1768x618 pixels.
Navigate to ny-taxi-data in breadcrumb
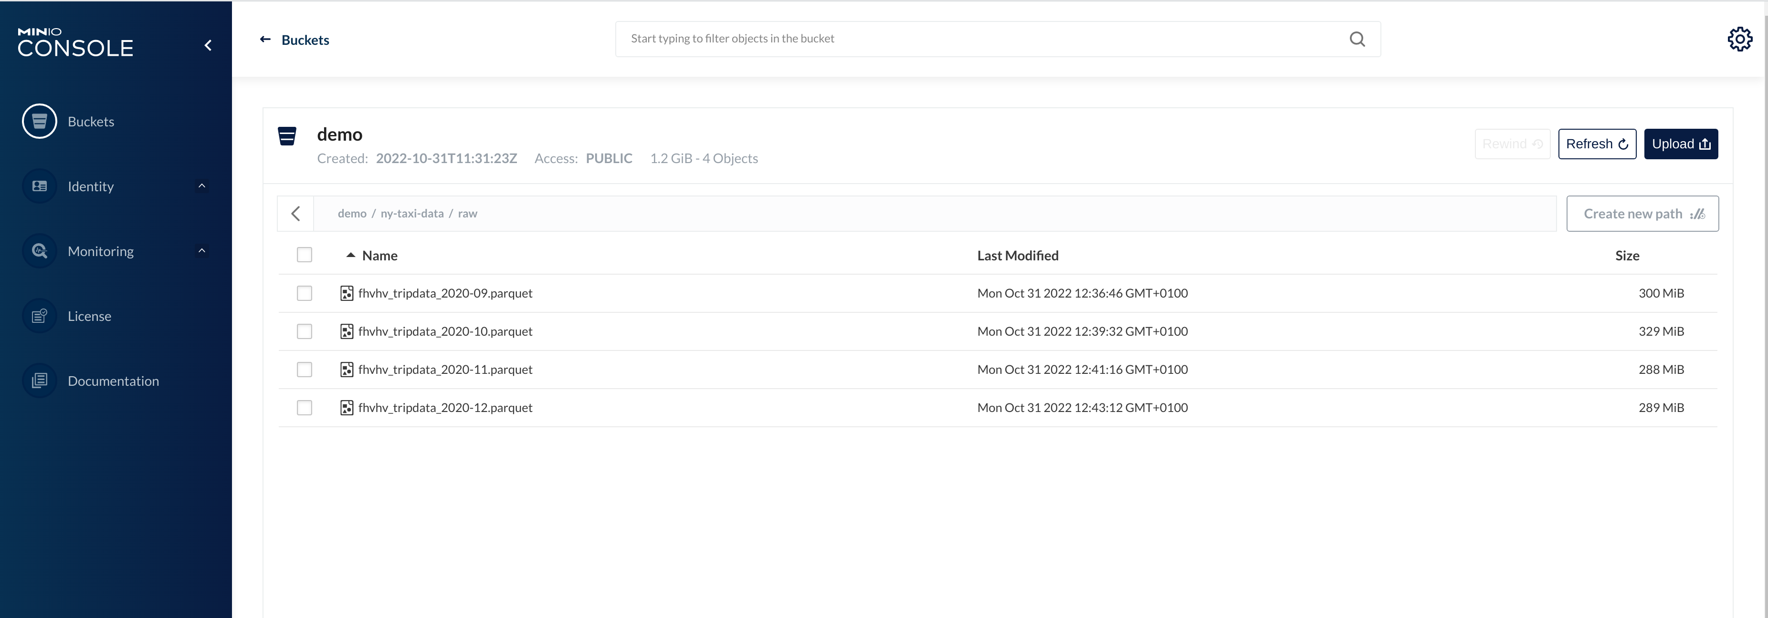point(412,214)
